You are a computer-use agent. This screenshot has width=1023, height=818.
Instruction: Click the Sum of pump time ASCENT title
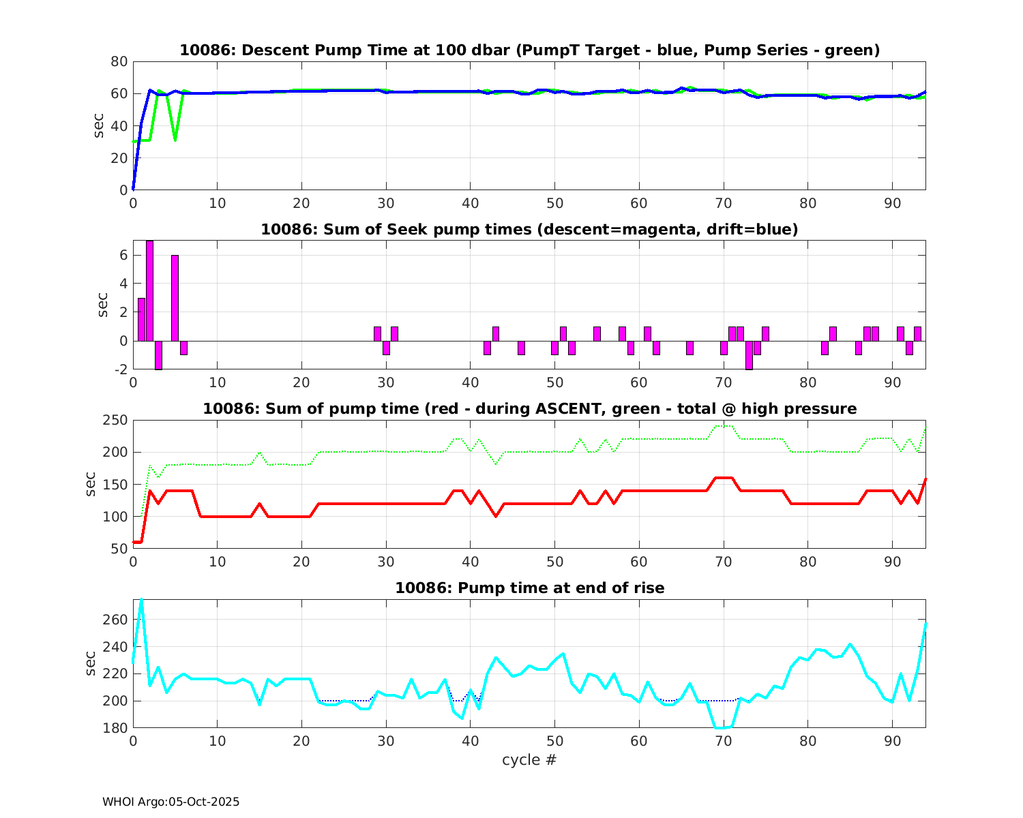(x=529, y=409)
